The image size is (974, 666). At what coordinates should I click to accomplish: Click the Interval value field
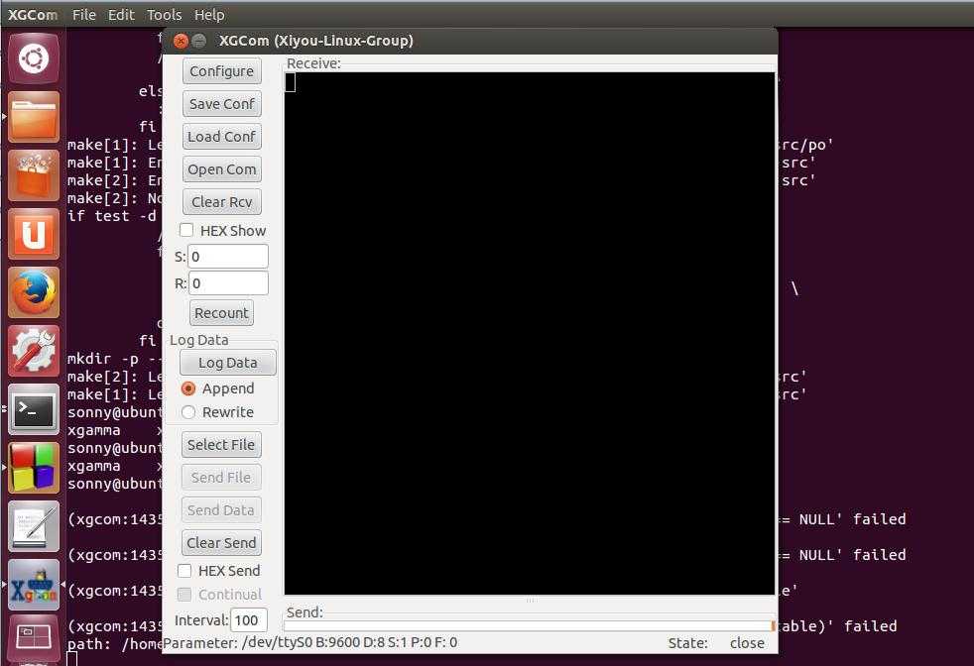tap(249, 619)
